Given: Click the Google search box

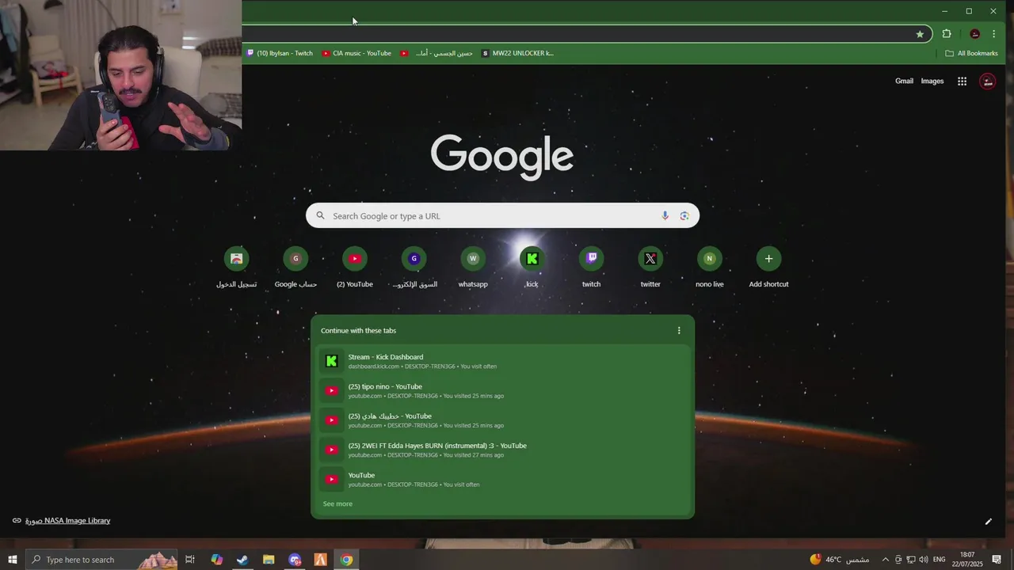Looking at the screenshot, I should click(502, 215).
